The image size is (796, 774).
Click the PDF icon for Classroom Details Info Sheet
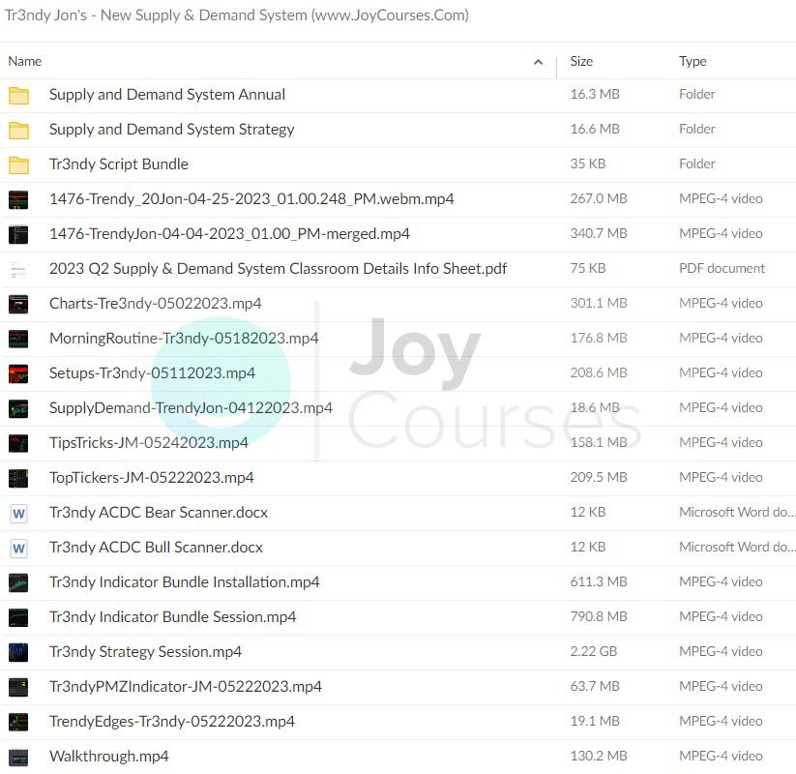coord(18,269)
